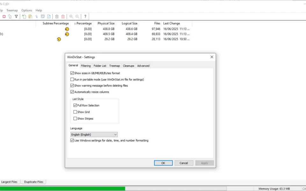Sort by Subtree Percentage column header
This screenshot has height=191, width=306.
click(53, 23)
